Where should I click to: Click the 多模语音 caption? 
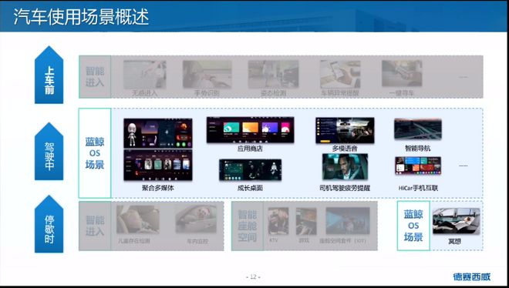(345, 149)
